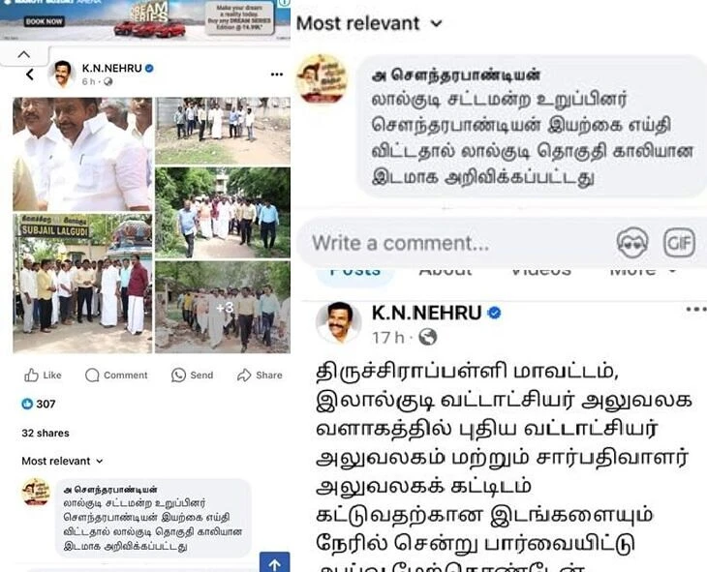Screen dimensions: 707x572
Task: View the 32 shares list
Action: (46, 434)
